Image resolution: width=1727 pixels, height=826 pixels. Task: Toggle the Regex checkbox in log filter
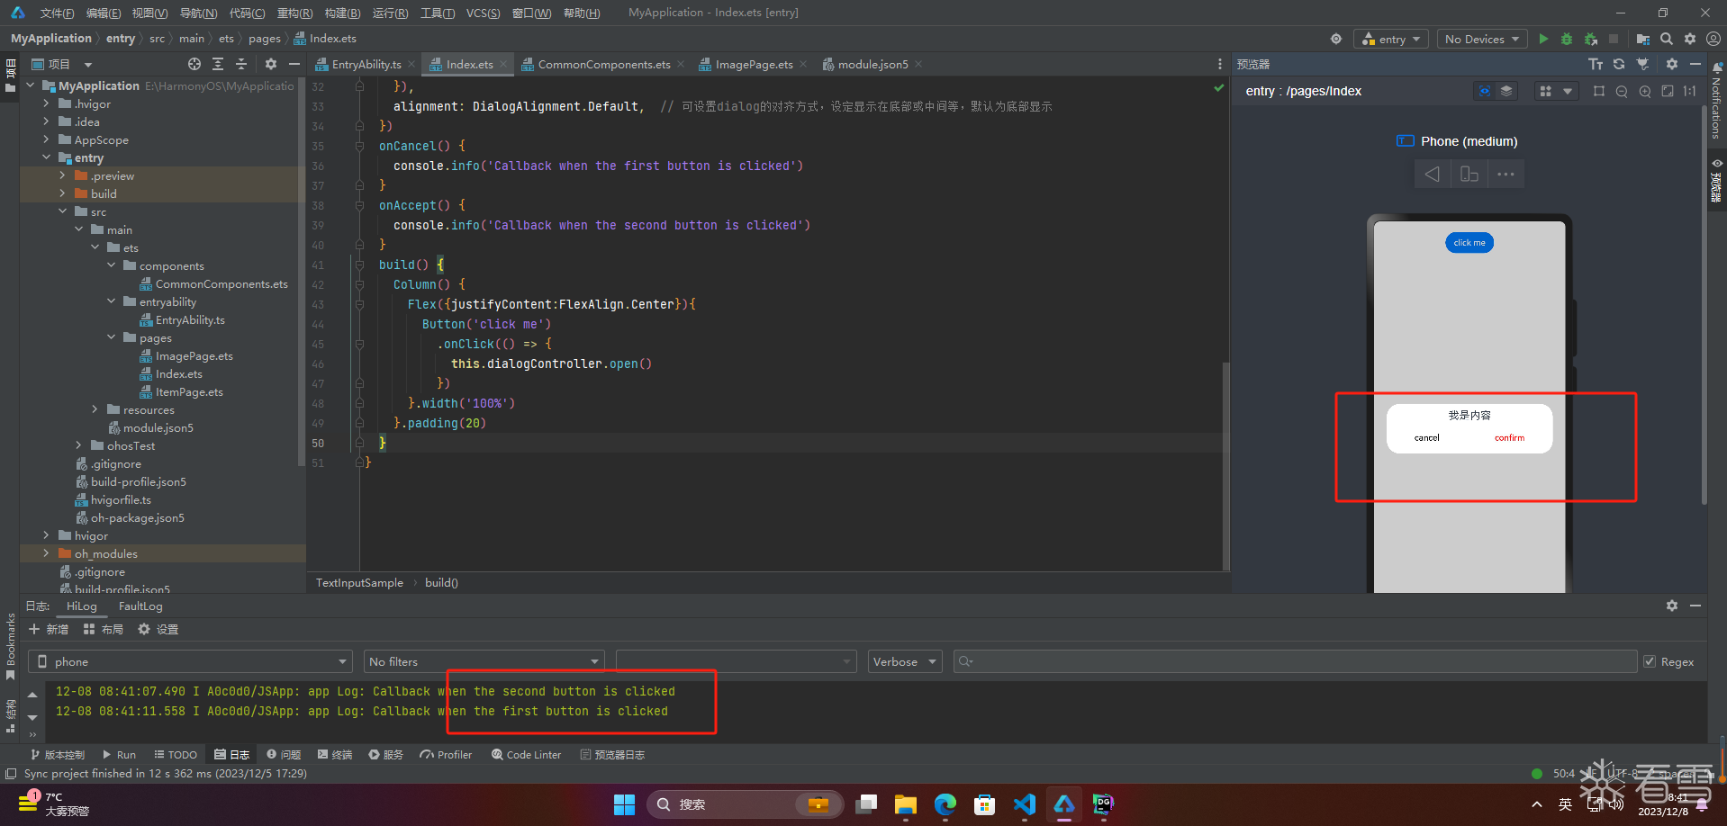(1650, 661)
